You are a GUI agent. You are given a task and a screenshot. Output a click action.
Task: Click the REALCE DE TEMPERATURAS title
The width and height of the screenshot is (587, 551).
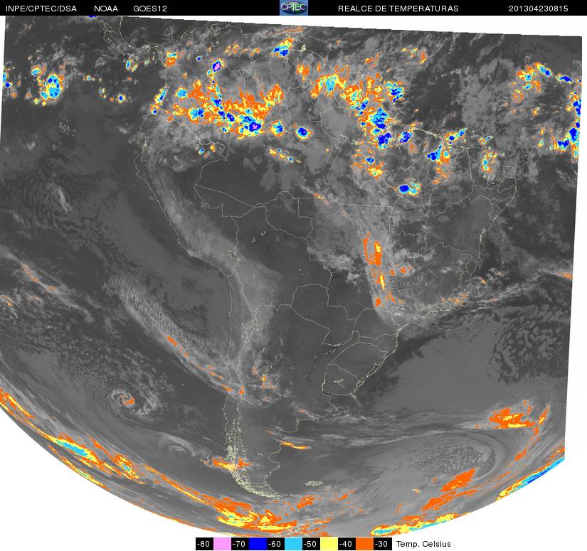coord(398,9)
